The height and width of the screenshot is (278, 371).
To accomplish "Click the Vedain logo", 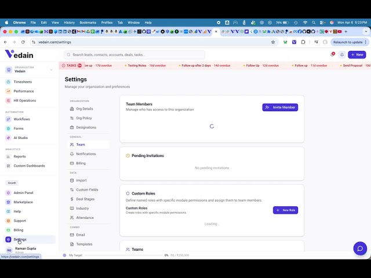I will tap(19, 54).
